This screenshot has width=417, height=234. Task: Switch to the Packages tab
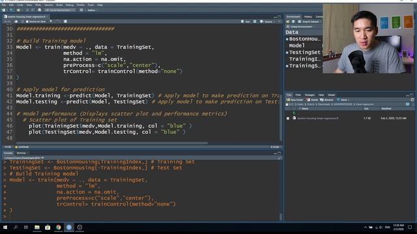(309, 95)
